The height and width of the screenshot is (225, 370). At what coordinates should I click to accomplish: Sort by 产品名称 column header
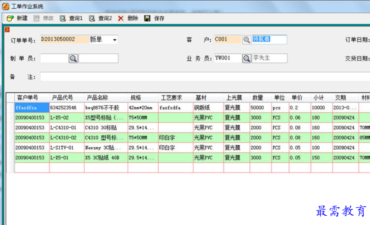coord(106,97)
